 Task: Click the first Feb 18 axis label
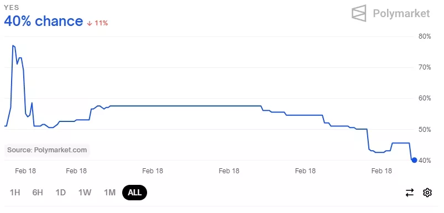(x=25, y=171)
